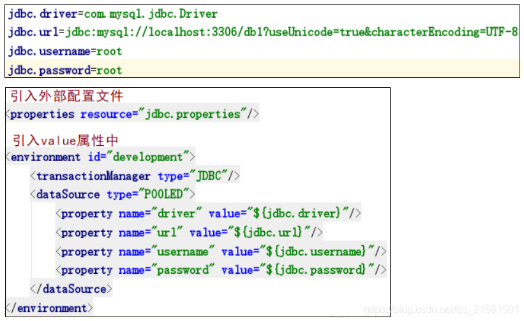Click the red heading 引入外部配置文件
The image size is (524, 321).
(x=67, y=96)
